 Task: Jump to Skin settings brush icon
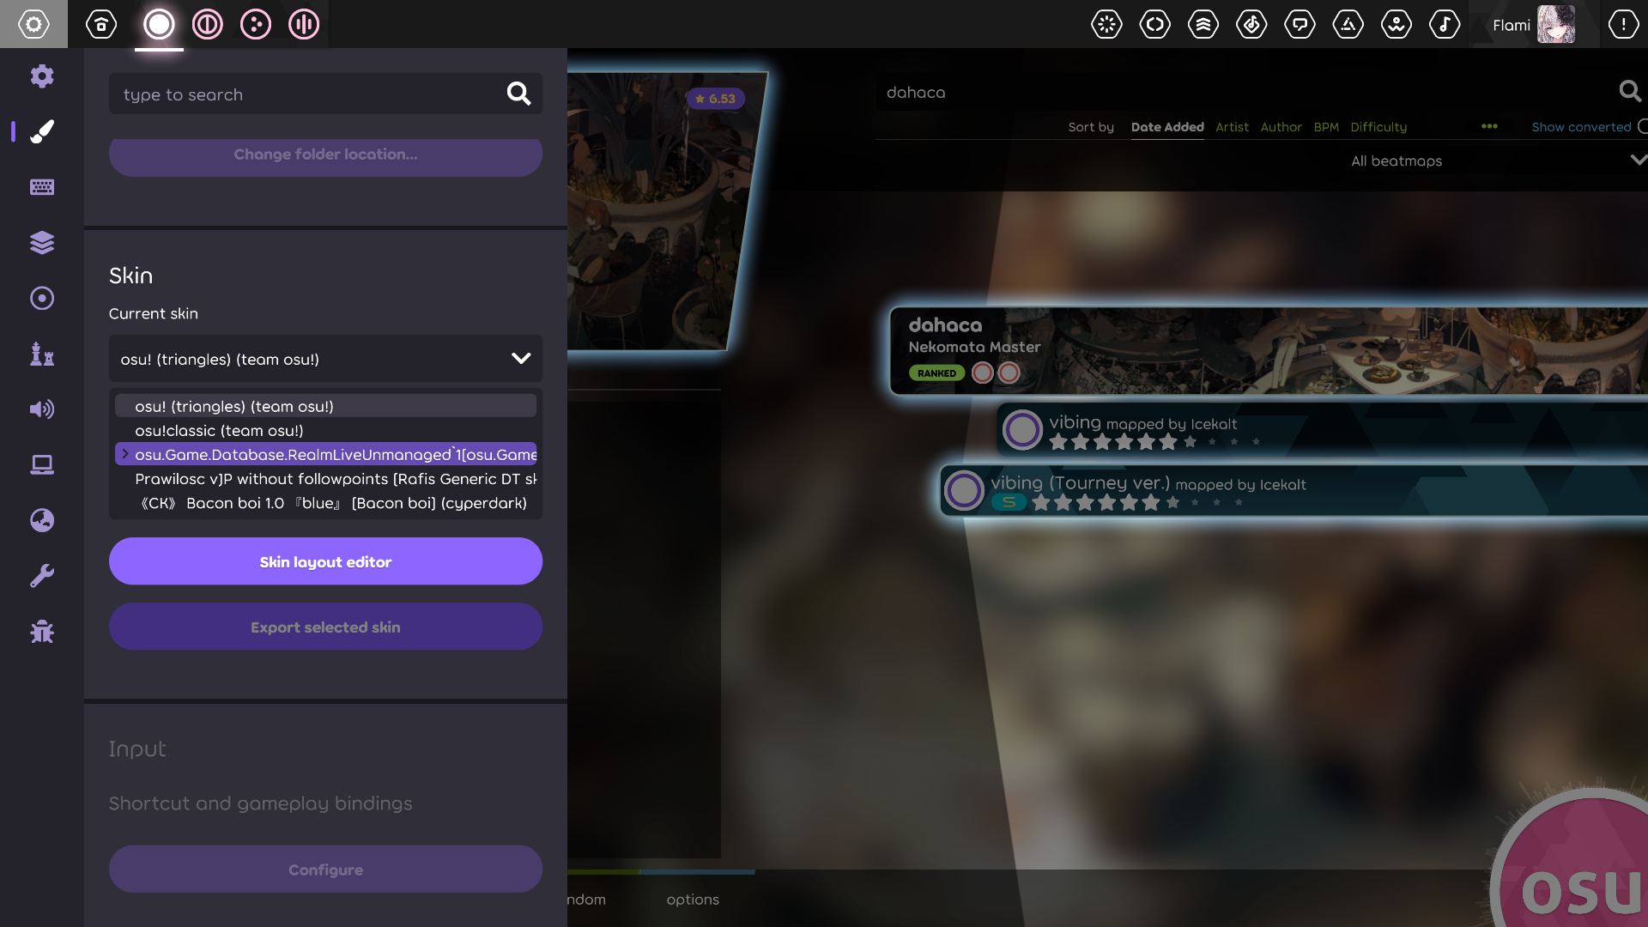(x=42, y=131)
